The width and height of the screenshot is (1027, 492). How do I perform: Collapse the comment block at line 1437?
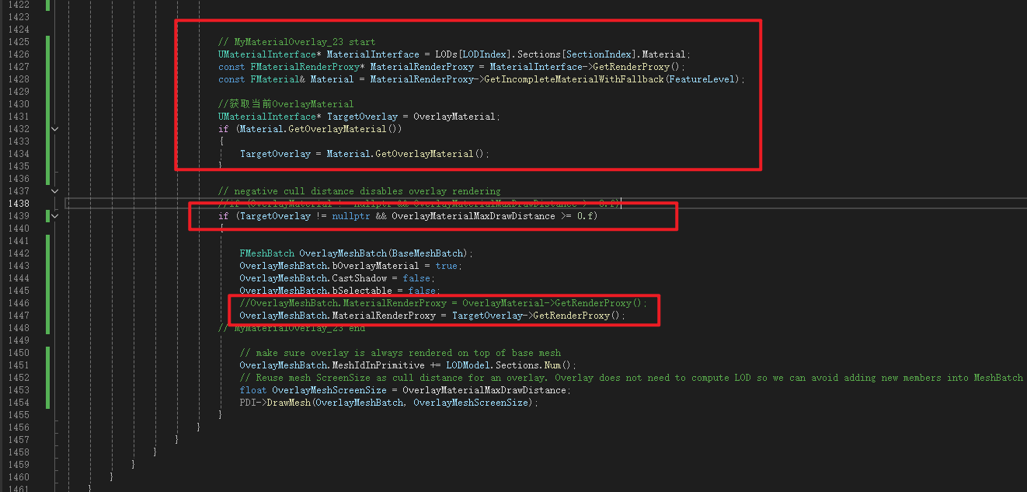click(x=54, y=191)
